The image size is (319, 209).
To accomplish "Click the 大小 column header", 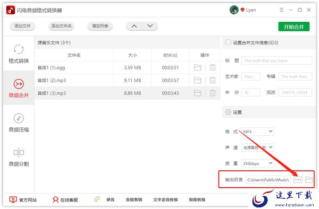I will pyautogui.click(x=132, y=55).
